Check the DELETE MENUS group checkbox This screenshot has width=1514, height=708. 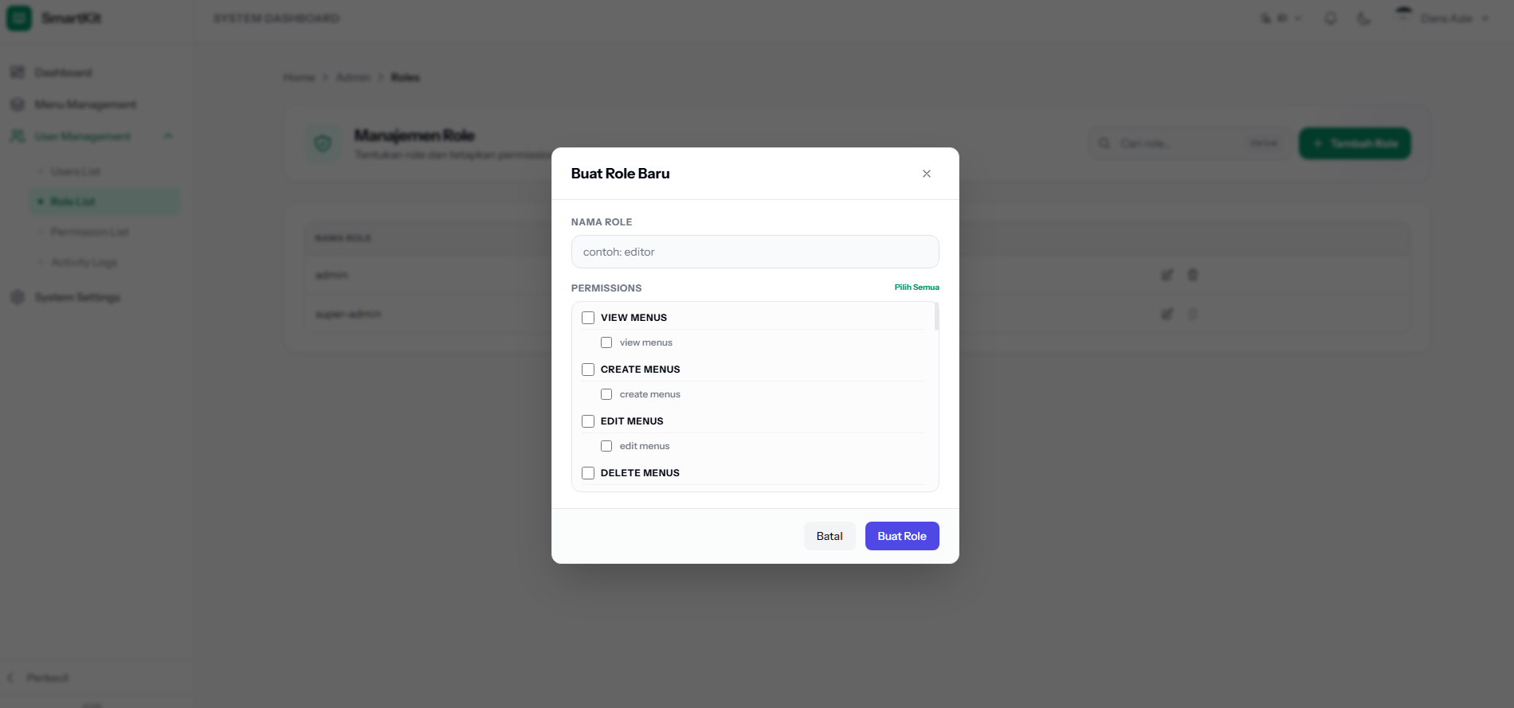(x=588, y=473)
